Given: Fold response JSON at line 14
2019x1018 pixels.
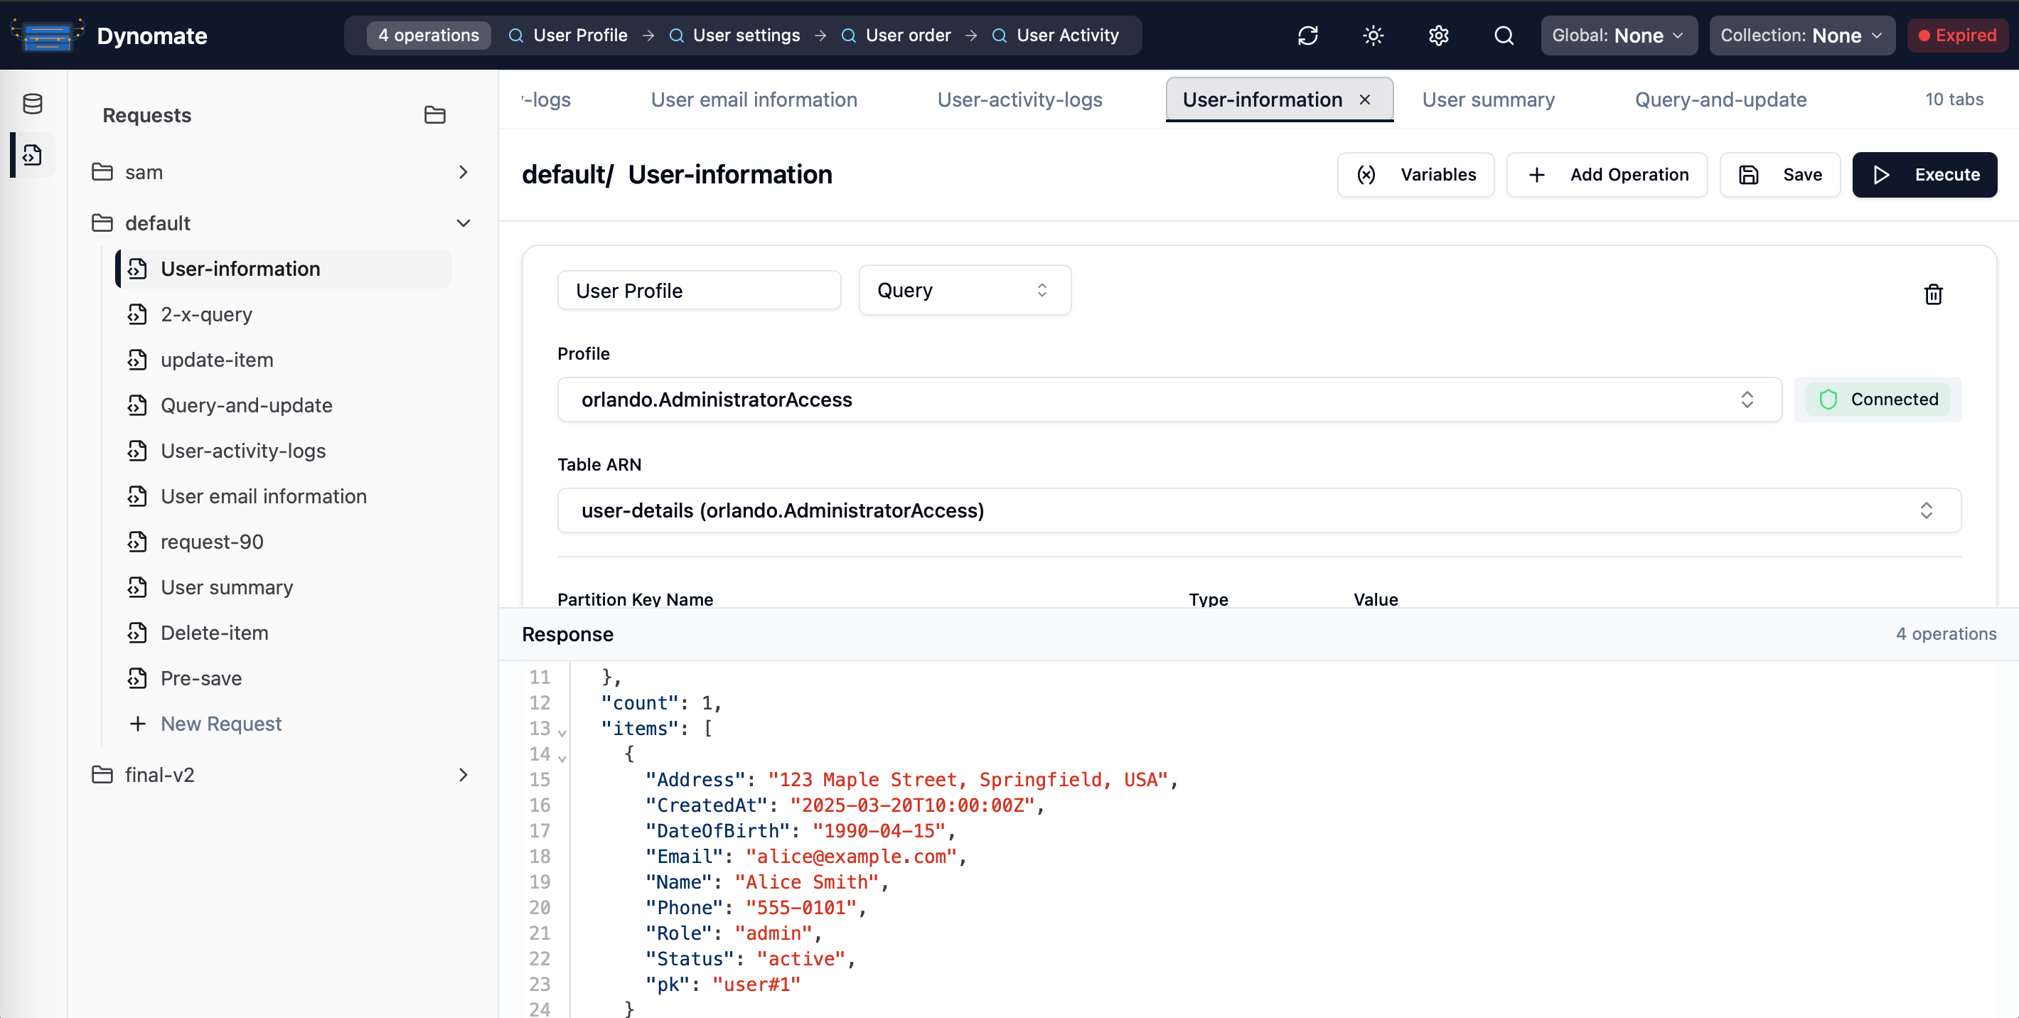Looking at the screenshot, I should [x=562, y=758].
